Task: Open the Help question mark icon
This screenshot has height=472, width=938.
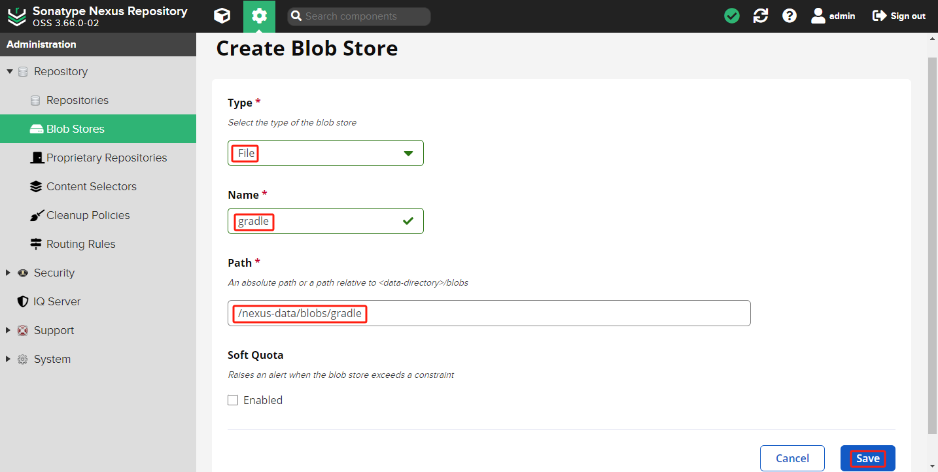Action: [790, 16]
